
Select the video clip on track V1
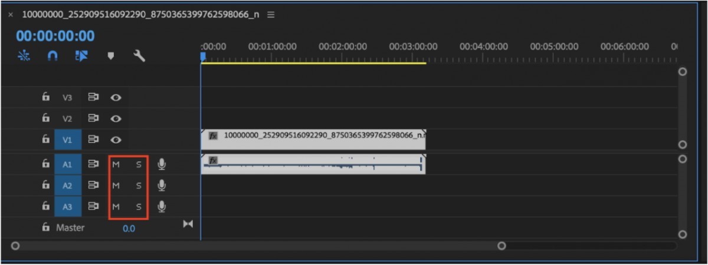click(313, 140)
